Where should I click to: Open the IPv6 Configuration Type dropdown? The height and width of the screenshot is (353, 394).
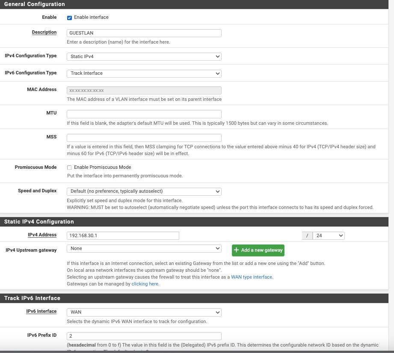tap(144, 74)
